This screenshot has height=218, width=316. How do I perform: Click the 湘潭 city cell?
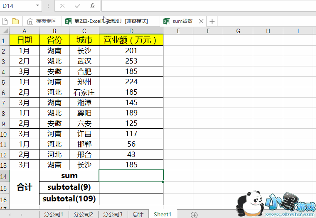(84, 103)
